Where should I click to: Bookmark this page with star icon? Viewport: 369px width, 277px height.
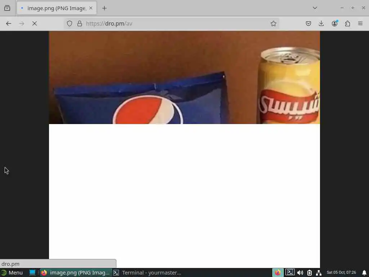(273, 23)
